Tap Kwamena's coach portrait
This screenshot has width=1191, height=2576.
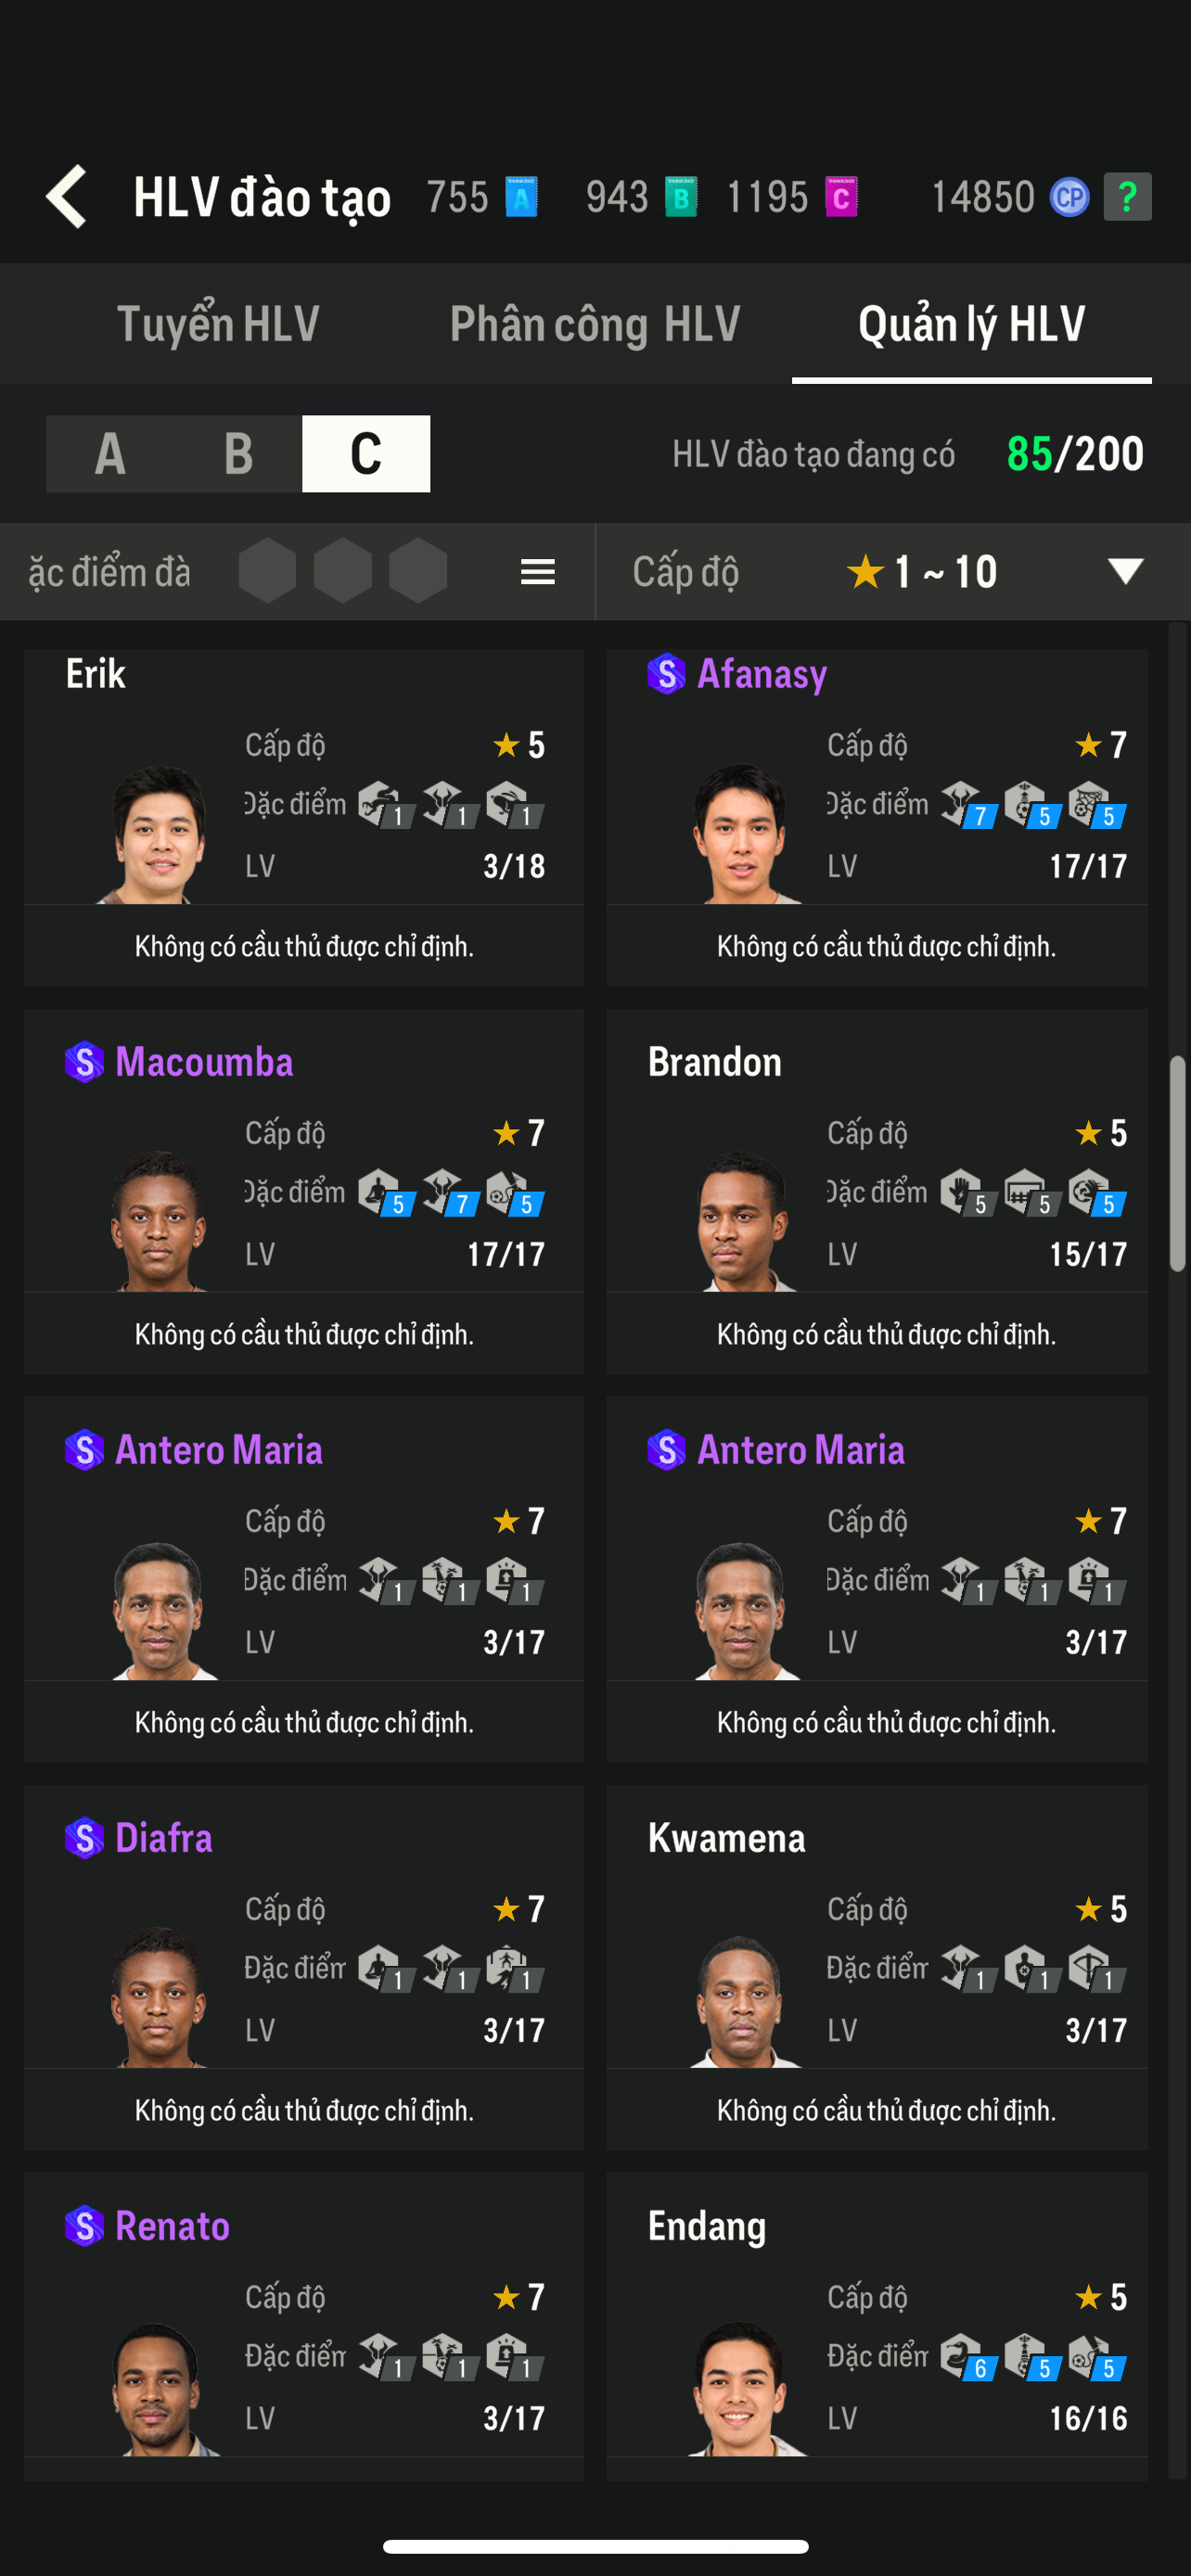pyautogui.click(x=741, y=2000)
